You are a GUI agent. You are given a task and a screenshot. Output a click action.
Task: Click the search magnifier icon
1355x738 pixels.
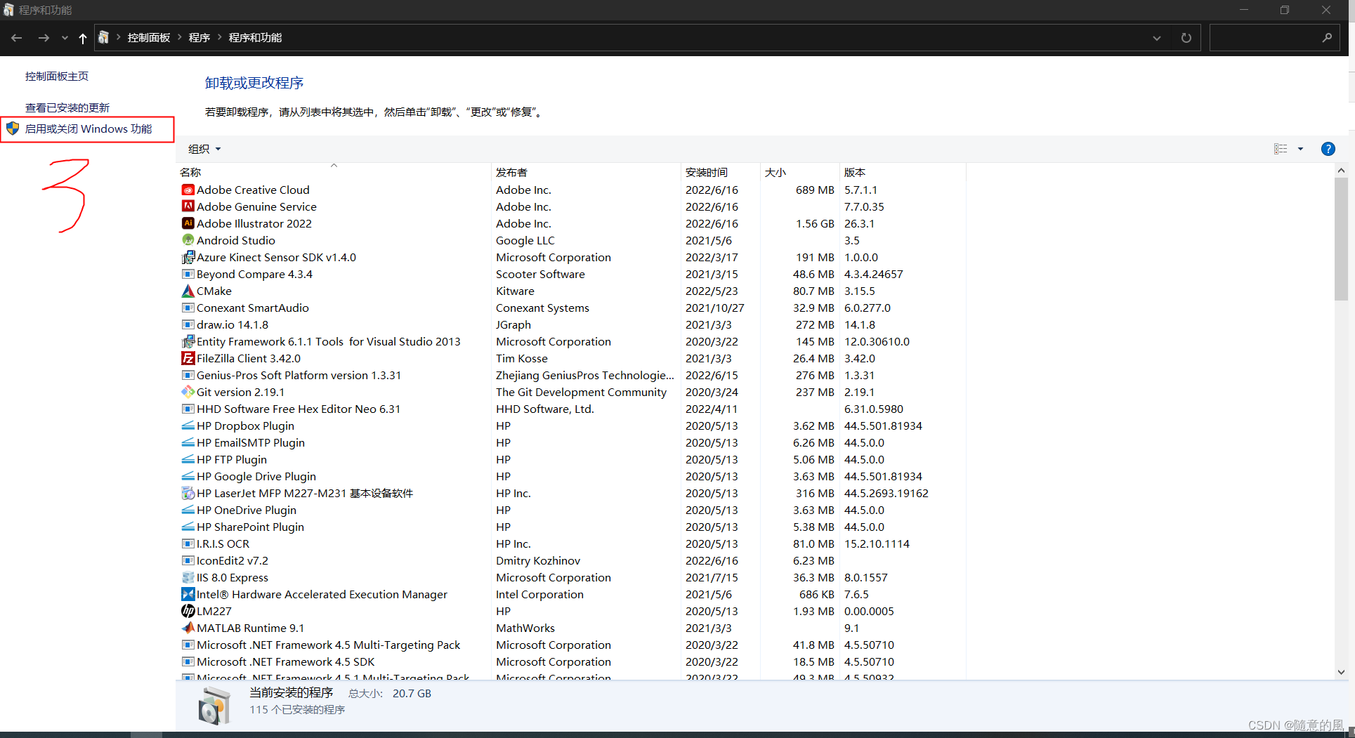tap(1326, 38)
